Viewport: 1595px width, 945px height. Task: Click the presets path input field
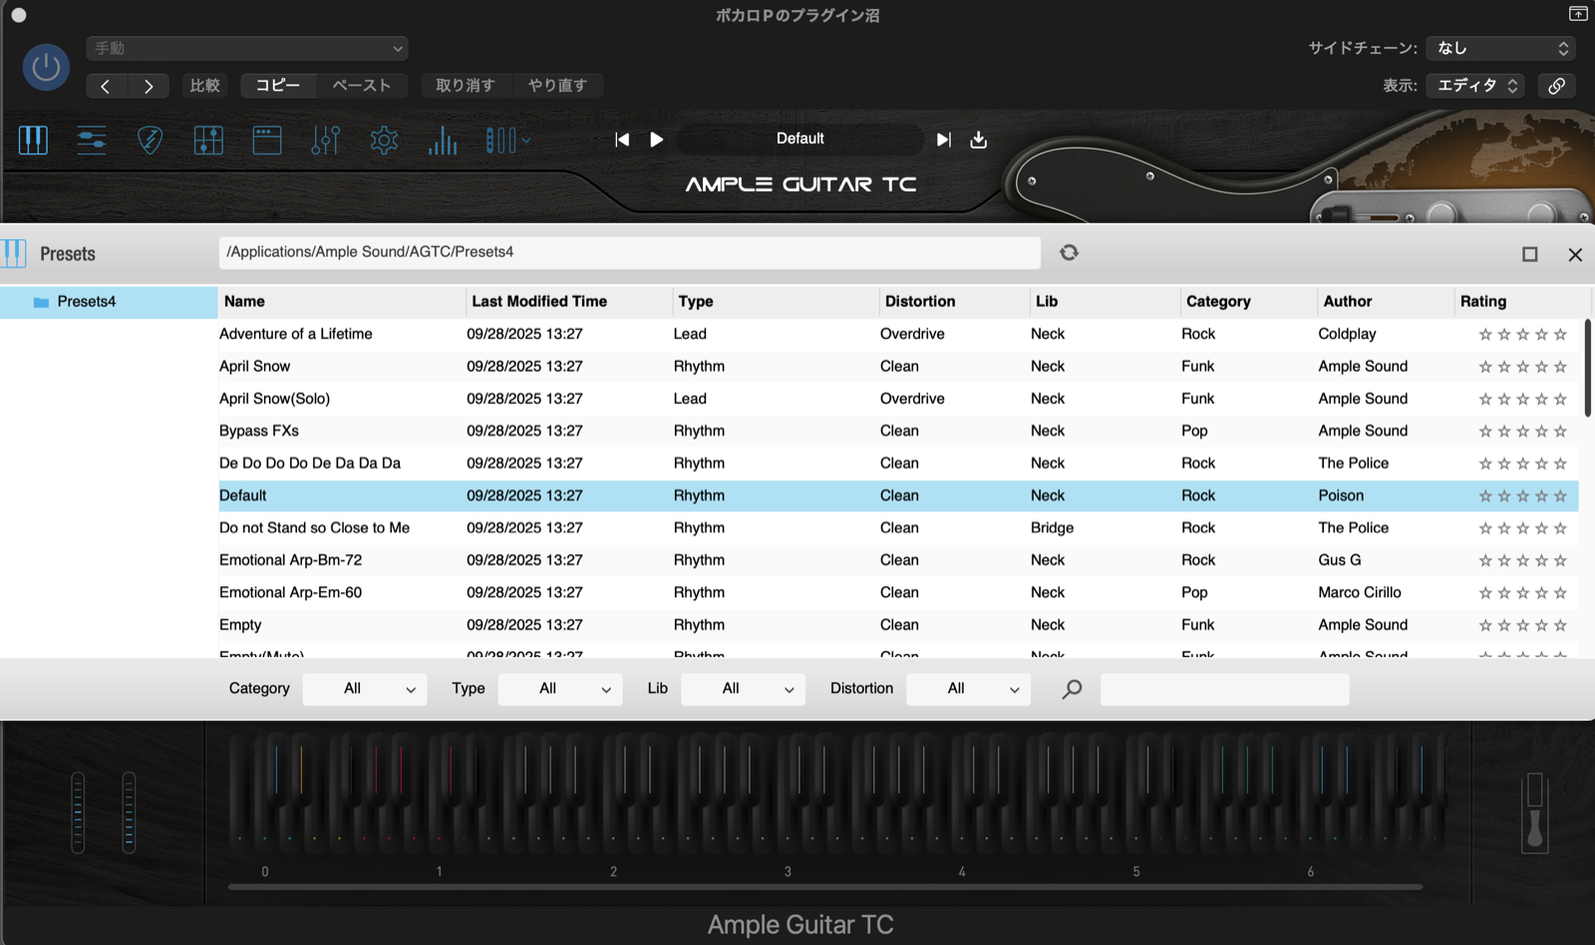630,252
